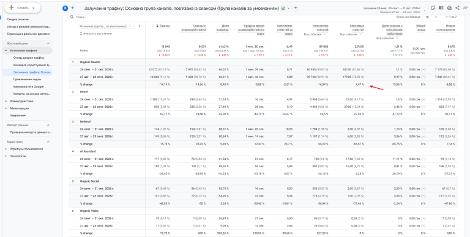The image size is (470, 237).
Task: Open the green check status dropdown by the title
Action: [286, 9]
